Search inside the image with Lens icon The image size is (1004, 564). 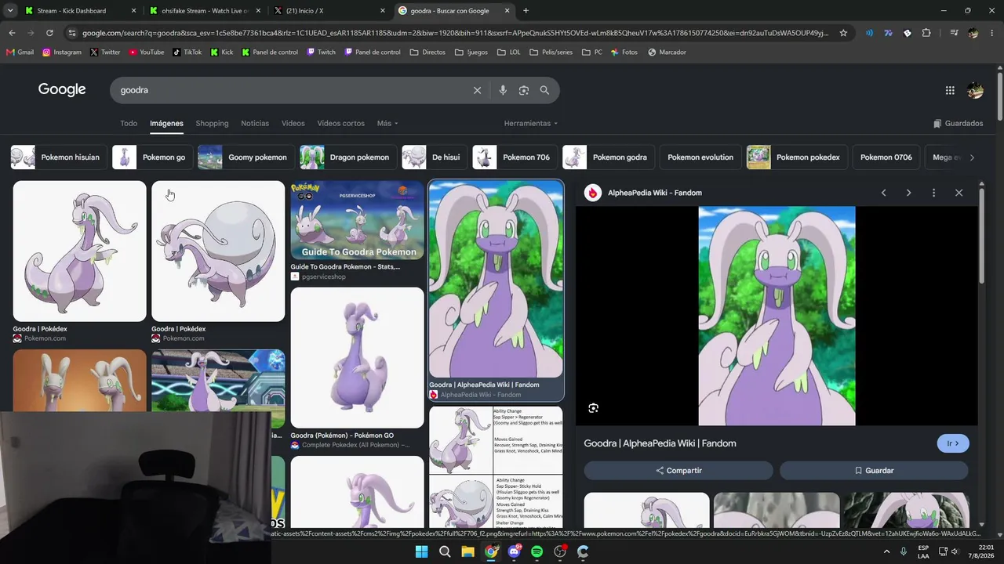593,408
